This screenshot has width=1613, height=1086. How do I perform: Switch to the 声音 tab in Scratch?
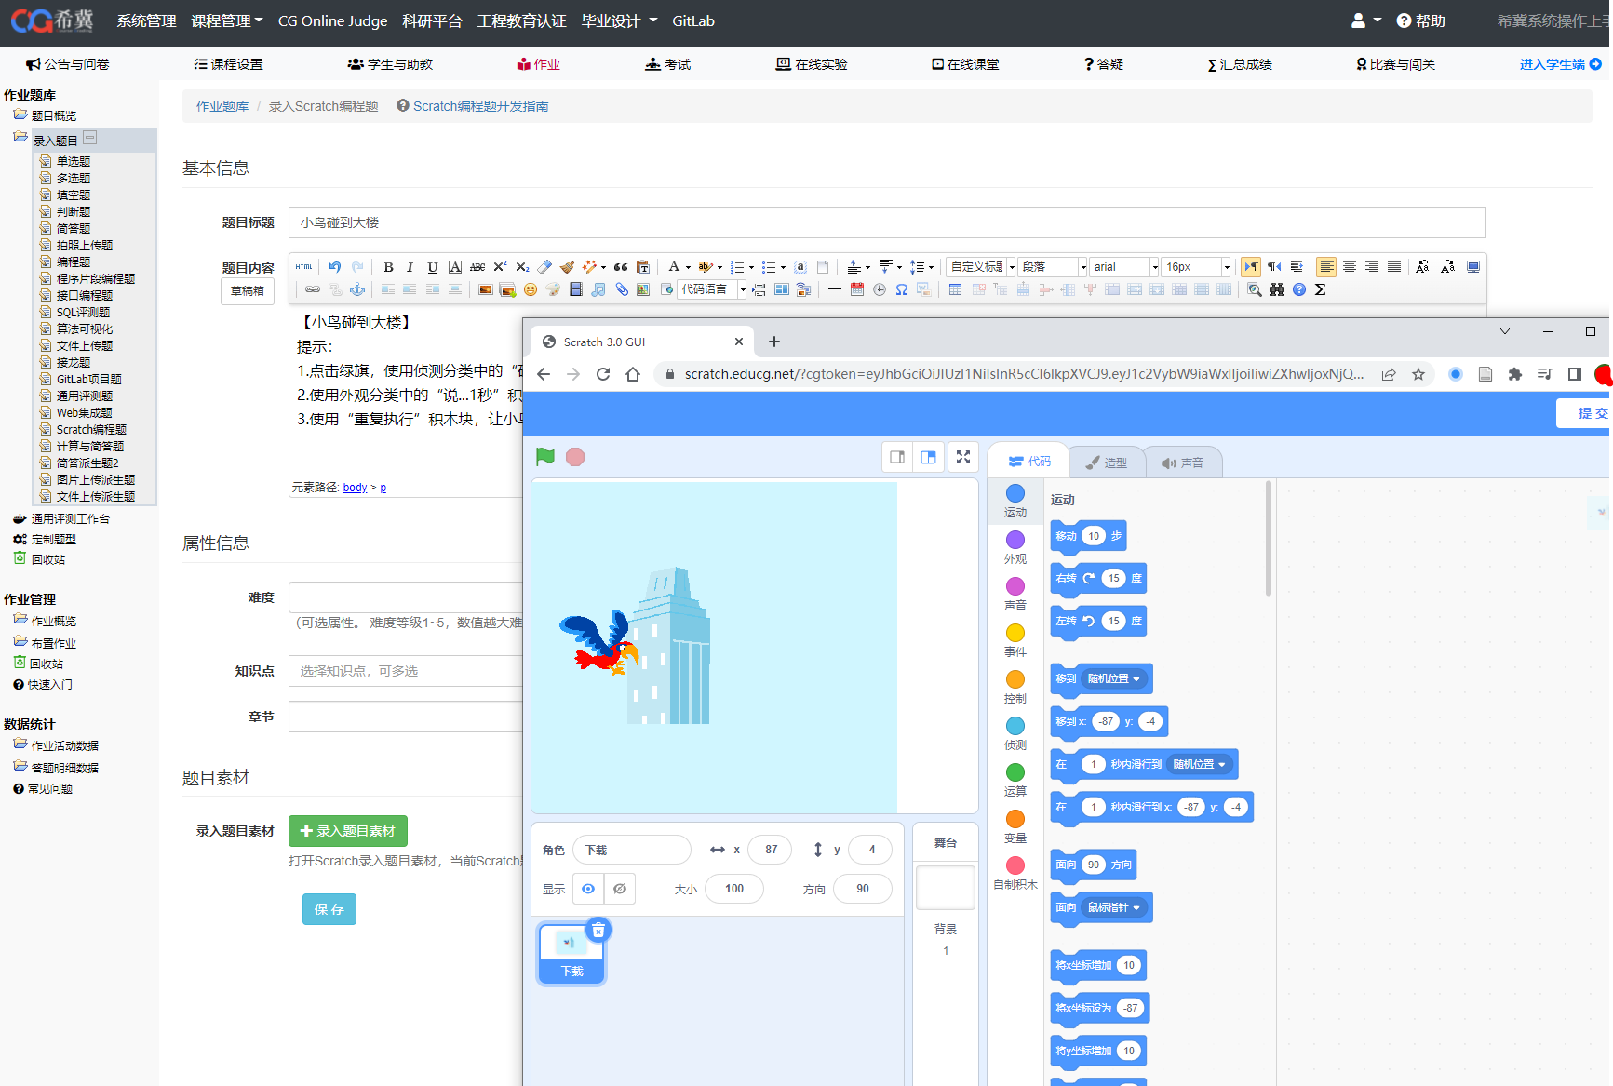[x=1182, y=463]
